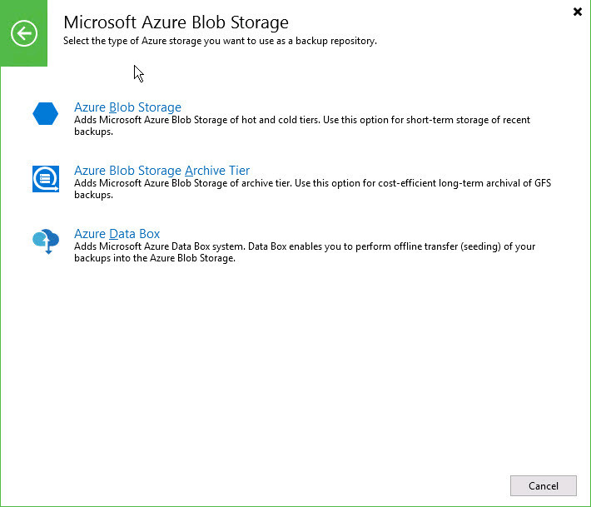
Task: Click the Data Box offline transfer description
Action: click(x=305, y=252)
